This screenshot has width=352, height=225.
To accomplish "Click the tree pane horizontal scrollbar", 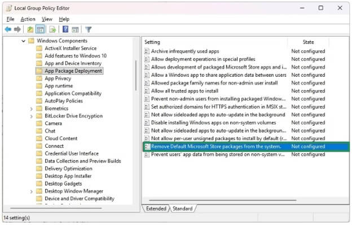I will click(x=56, y=208).
